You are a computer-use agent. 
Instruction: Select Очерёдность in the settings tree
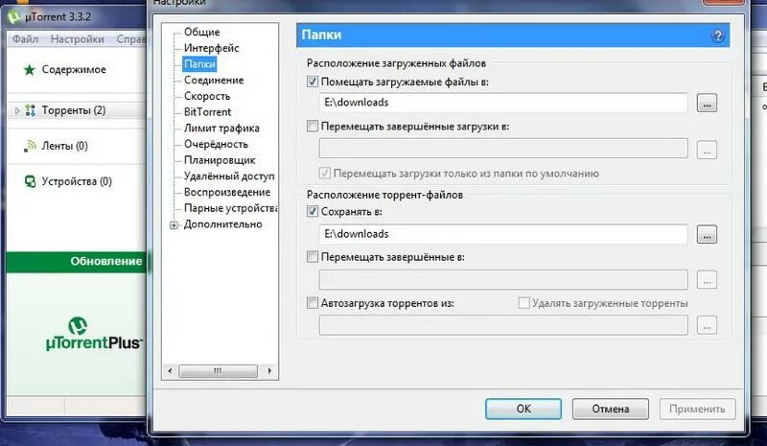click(x=216, y=144)
